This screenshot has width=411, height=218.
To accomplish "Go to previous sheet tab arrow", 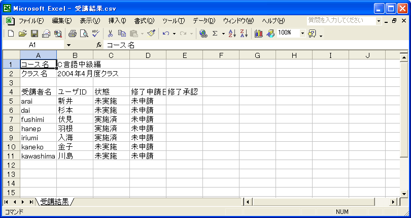I will (15, 202).
